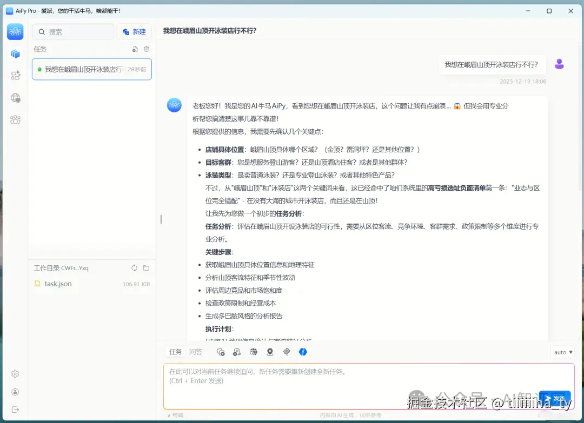The image size is (584, 423).
Task: Click the add image icon in input toolbar
Action: click(221, 352)
